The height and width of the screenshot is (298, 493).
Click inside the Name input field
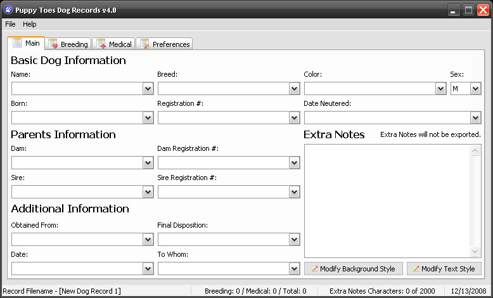[x=77, y=89]
